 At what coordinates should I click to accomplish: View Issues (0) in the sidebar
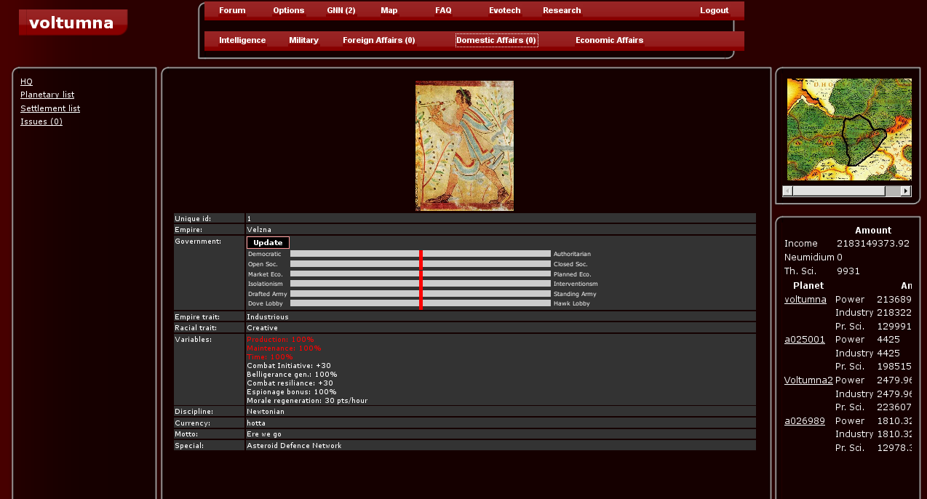click(41, 121)
